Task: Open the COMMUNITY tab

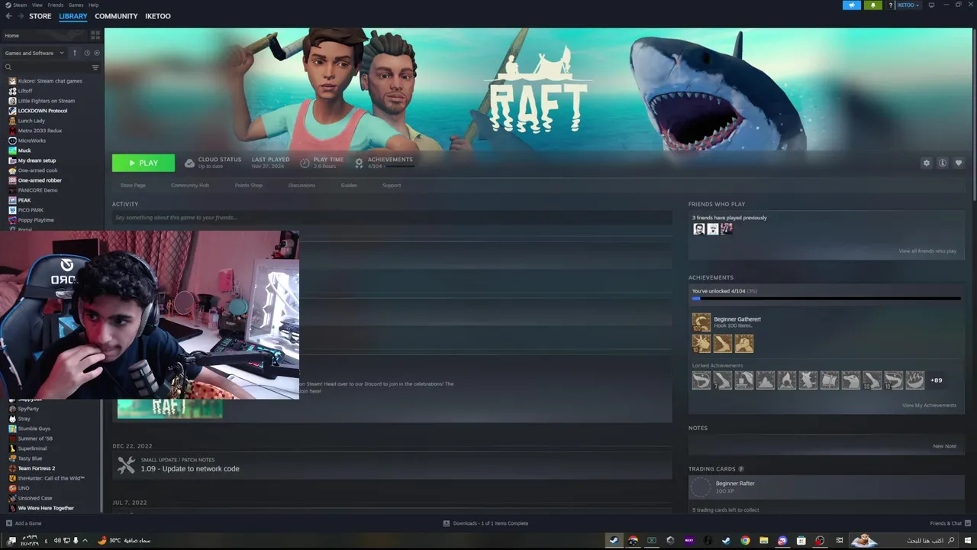Action: (116, 16)
